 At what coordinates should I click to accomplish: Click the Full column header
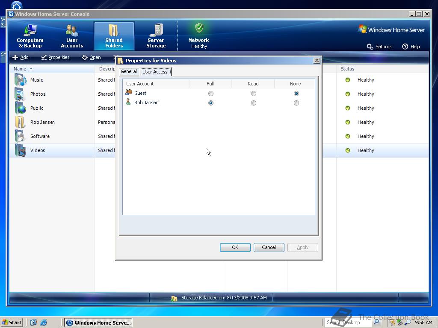(210, 84)
